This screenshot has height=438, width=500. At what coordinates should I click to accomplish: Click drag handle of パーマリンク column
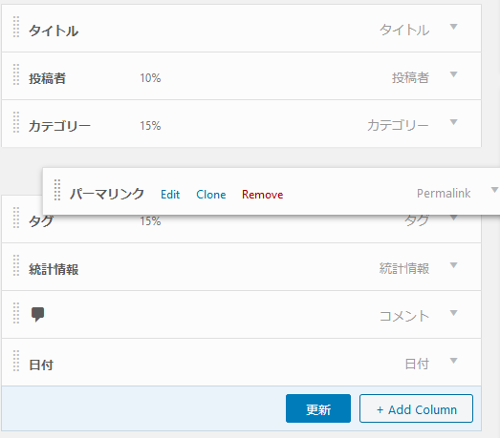(x=57, y=190)
